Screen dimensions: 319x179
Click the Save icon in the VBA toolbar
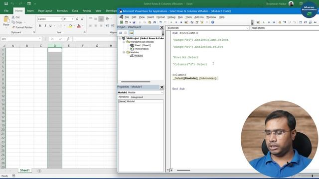click(134, 22)
